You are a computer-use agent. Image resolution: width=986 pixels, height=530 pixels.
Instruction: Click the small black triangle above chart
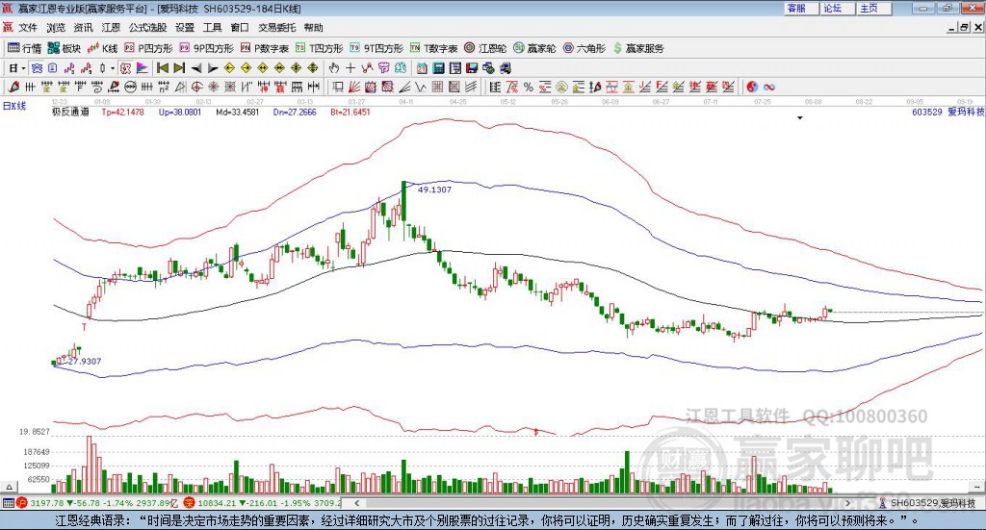(800, 117)
